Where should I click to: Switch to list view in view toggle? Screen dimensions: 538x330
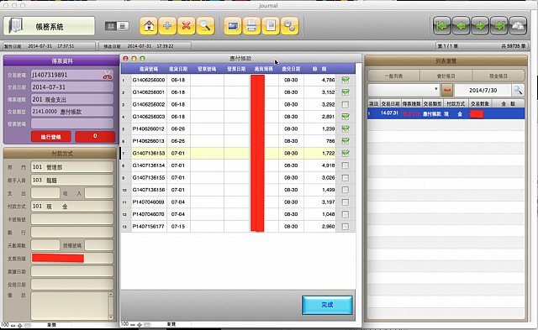coord(123,26)
